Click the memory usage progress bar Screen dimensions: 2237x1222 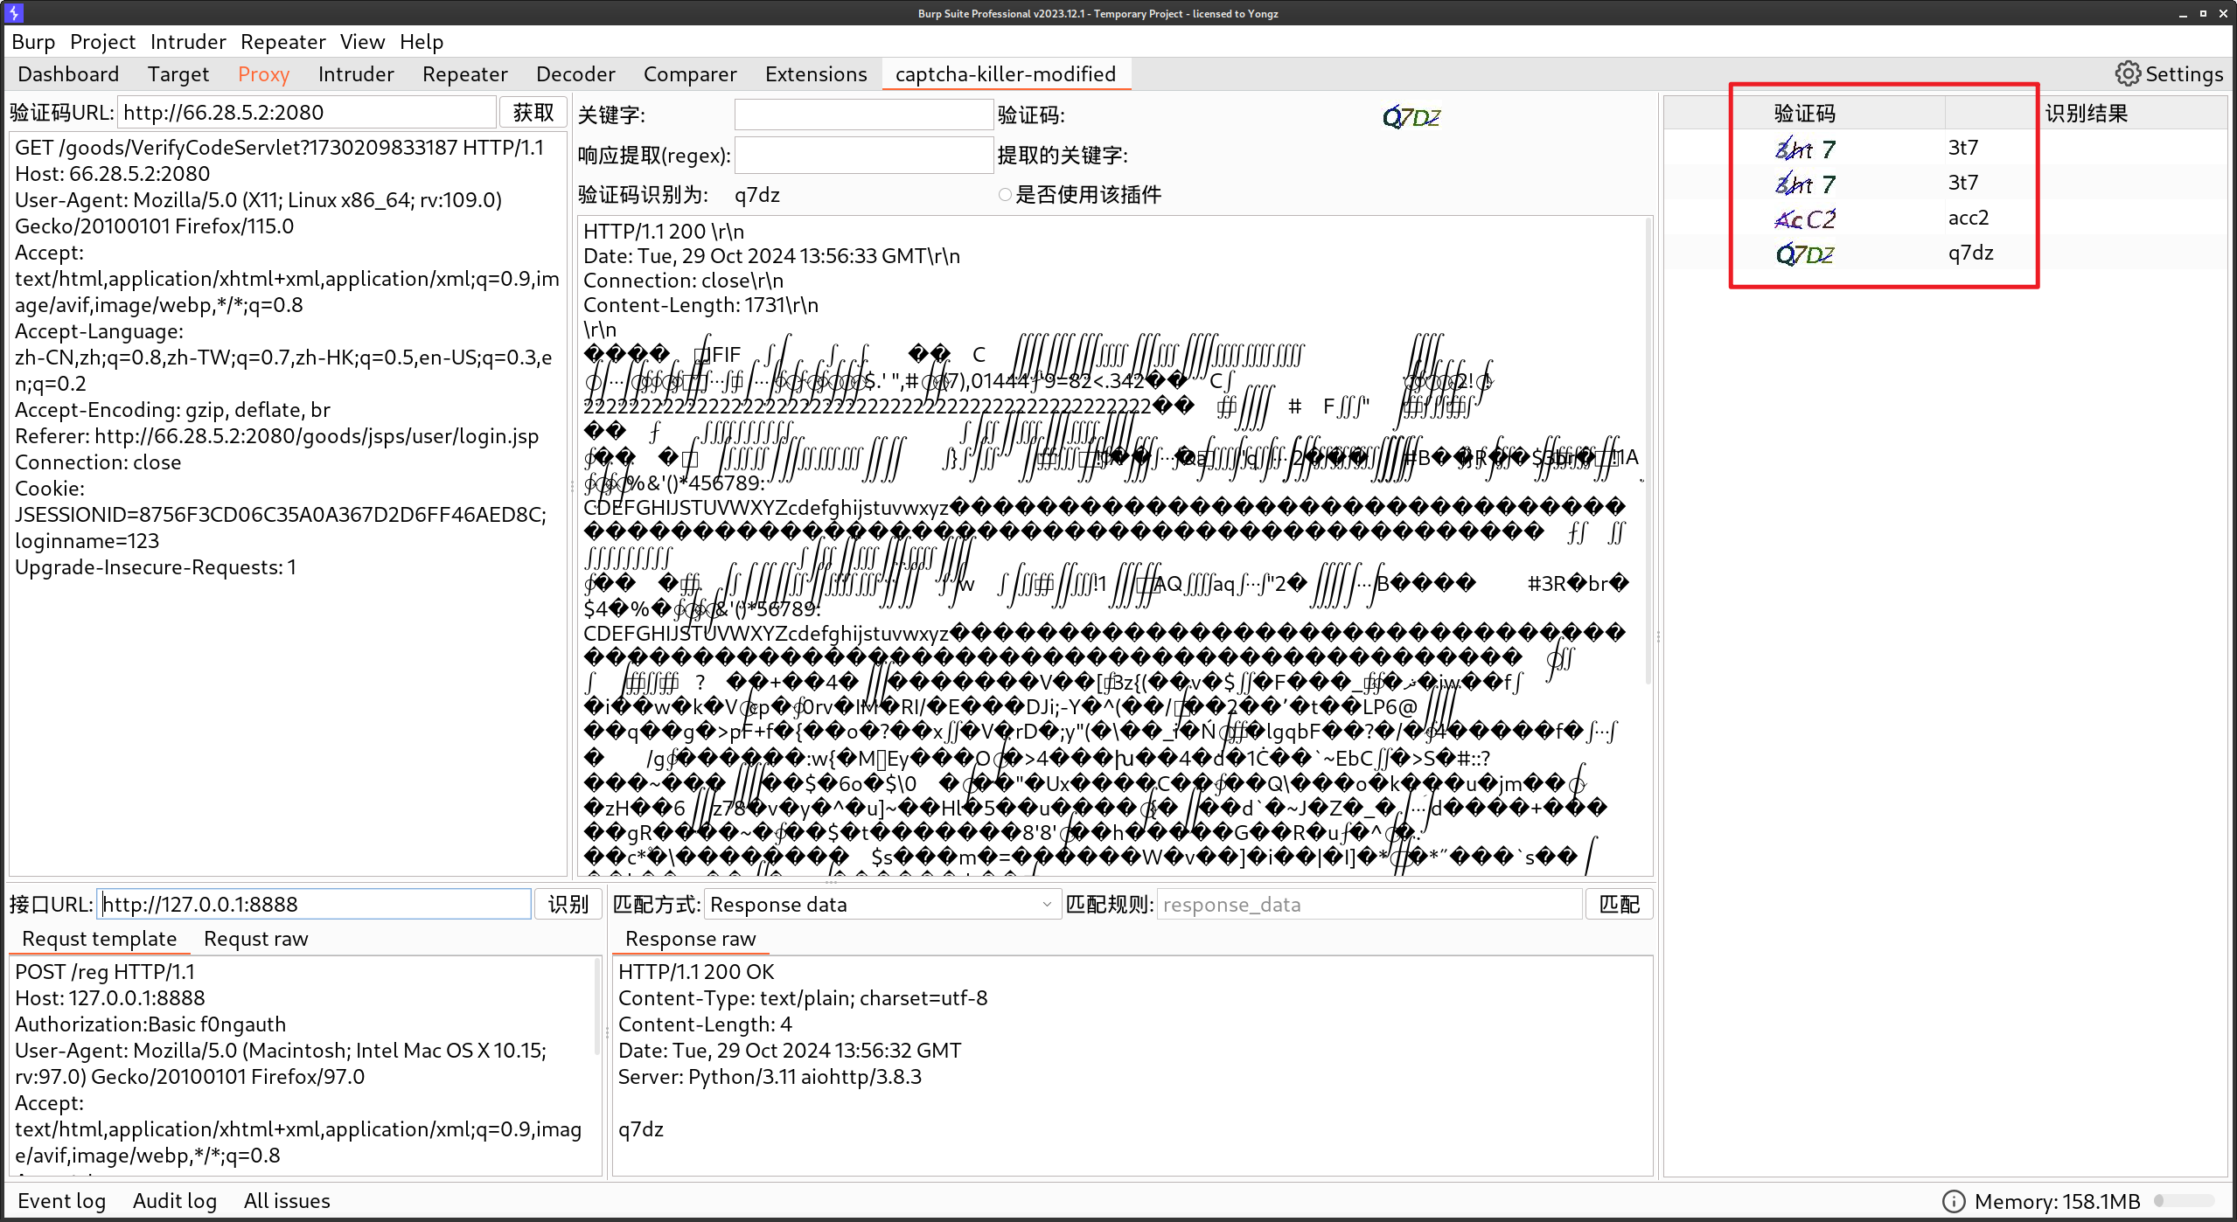point(2184,1201)
